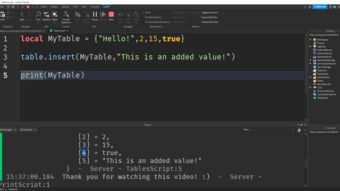
Task: Open the PLUGINS ribbon tab
Action: pos(95,7)
